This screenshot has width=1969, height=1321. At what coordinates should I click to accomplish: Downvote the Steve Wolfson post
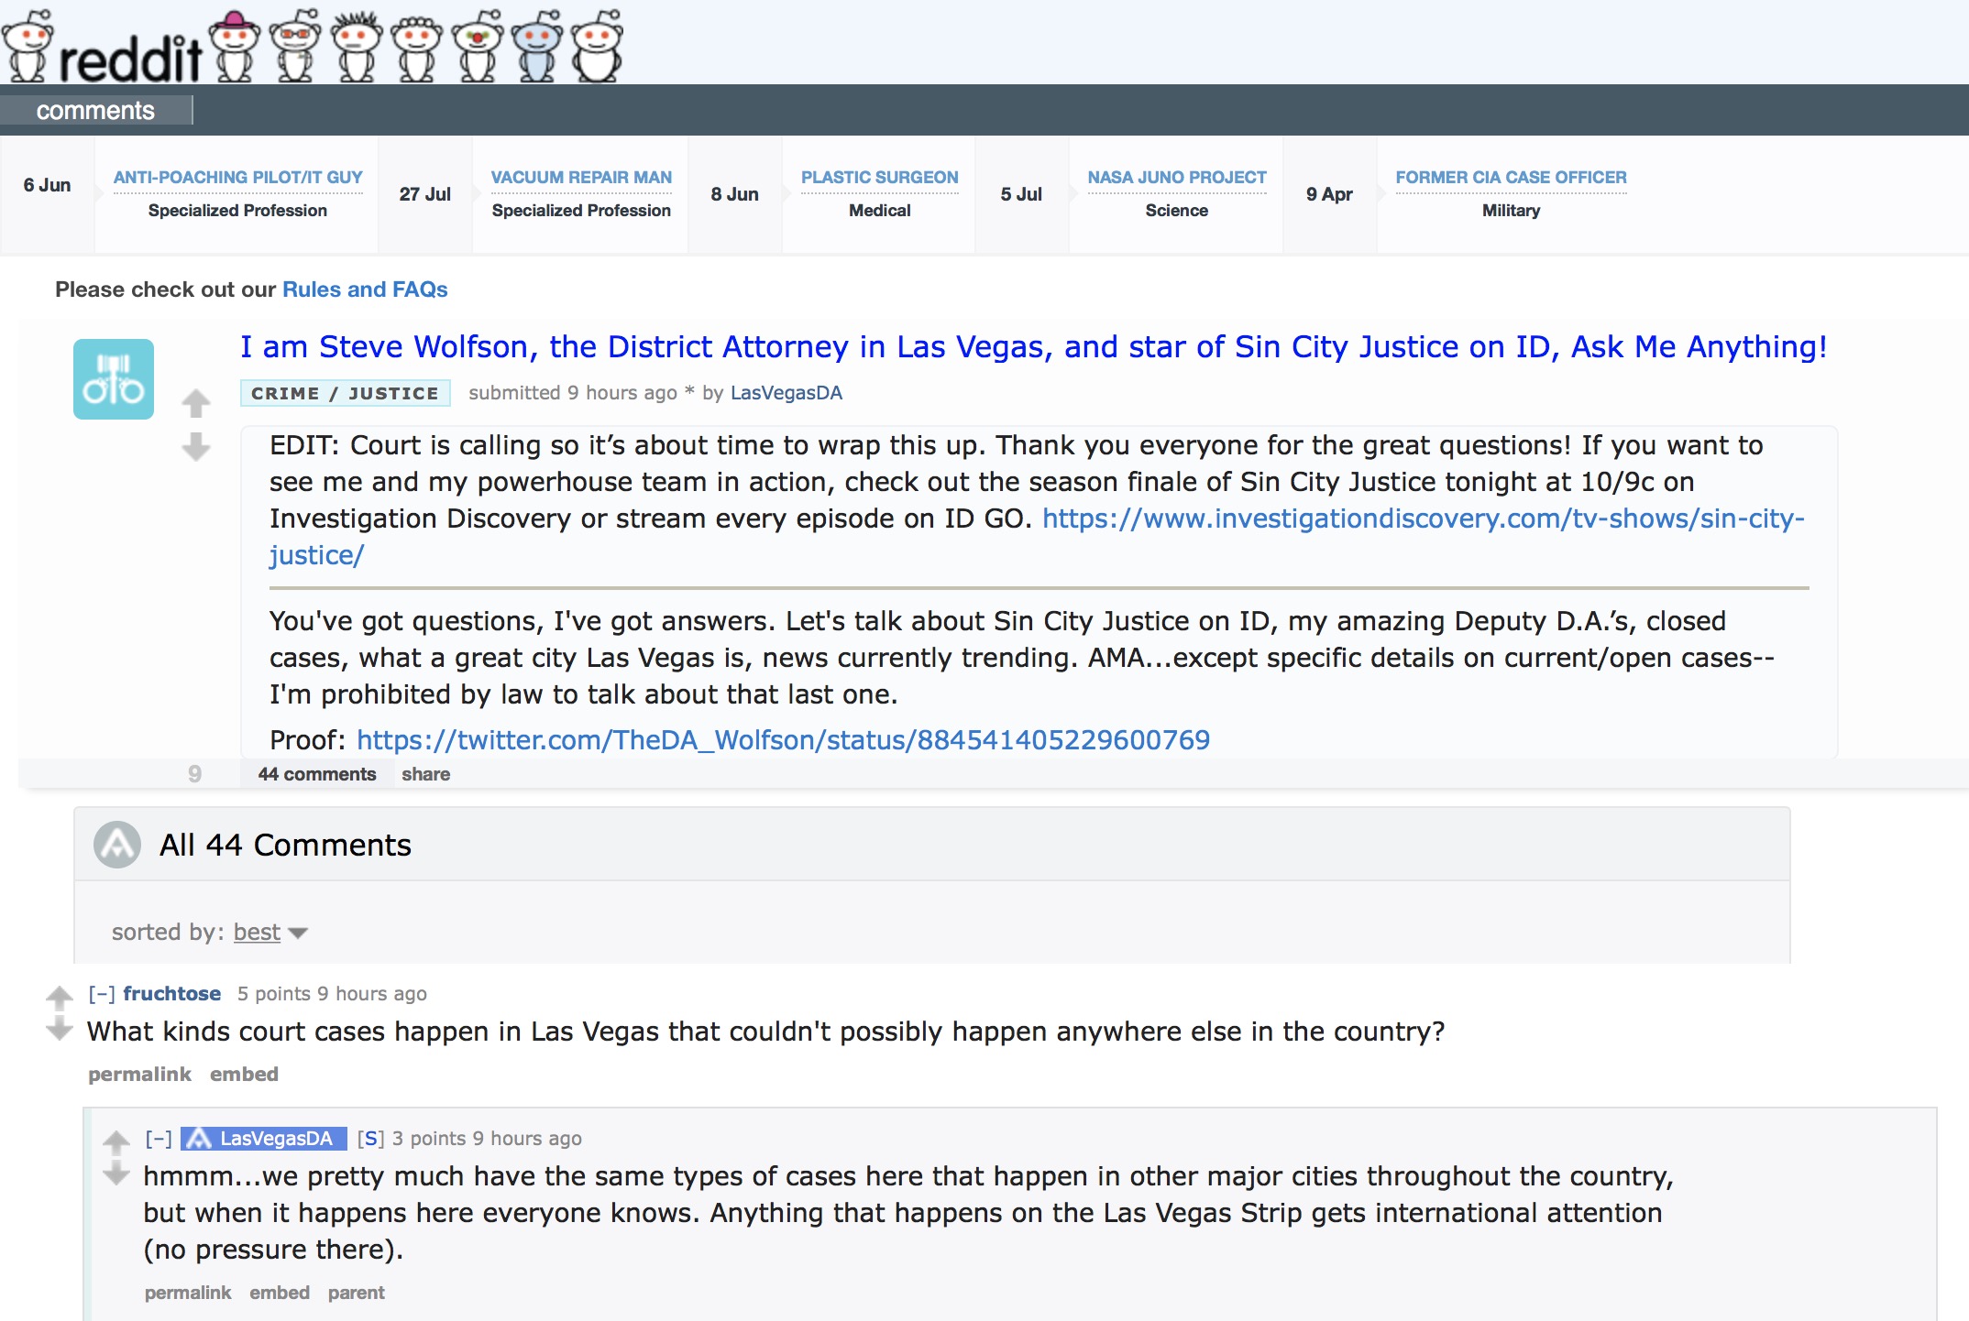[195, 447]
